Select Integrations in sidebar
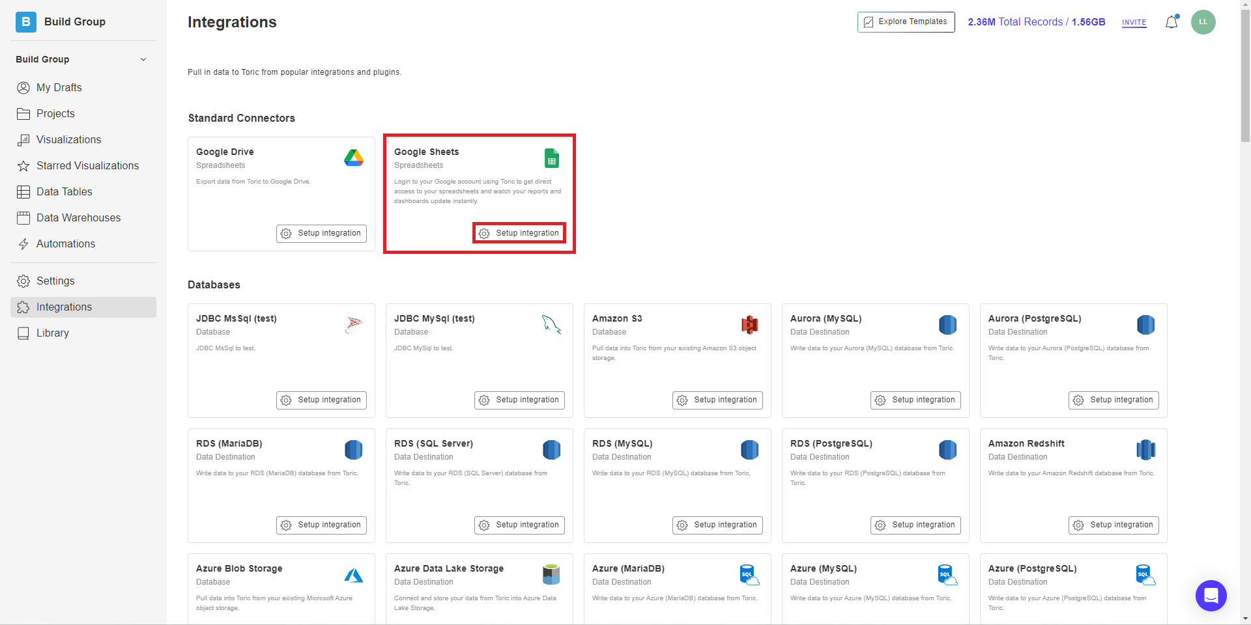The height and width of the screenshot is (625, 1251). tap(83, 307)
